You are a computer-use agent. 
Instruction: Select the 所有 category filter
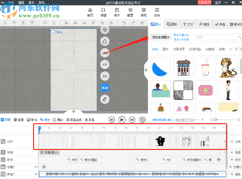[x=155, y=49]
